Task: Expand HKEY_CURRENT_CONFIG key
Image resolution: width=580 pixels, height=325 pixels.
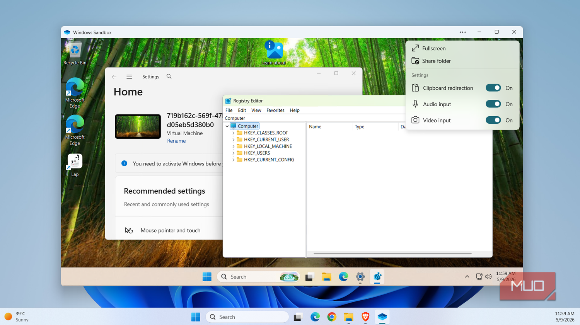Action: [233, 160]
